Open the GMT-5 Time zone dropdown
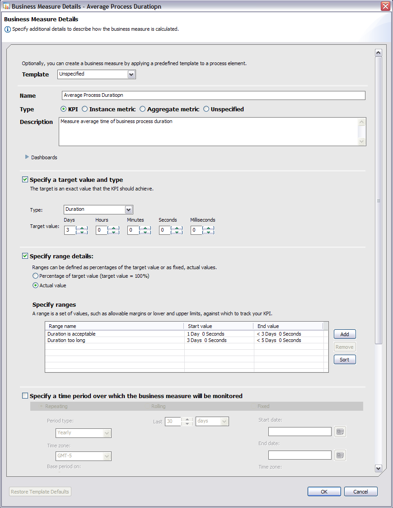393x508 pixels. 107,456
